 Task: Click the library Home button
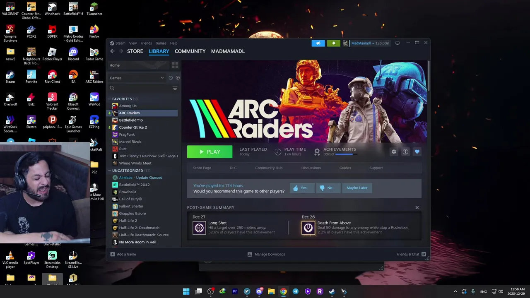point(138,65)
